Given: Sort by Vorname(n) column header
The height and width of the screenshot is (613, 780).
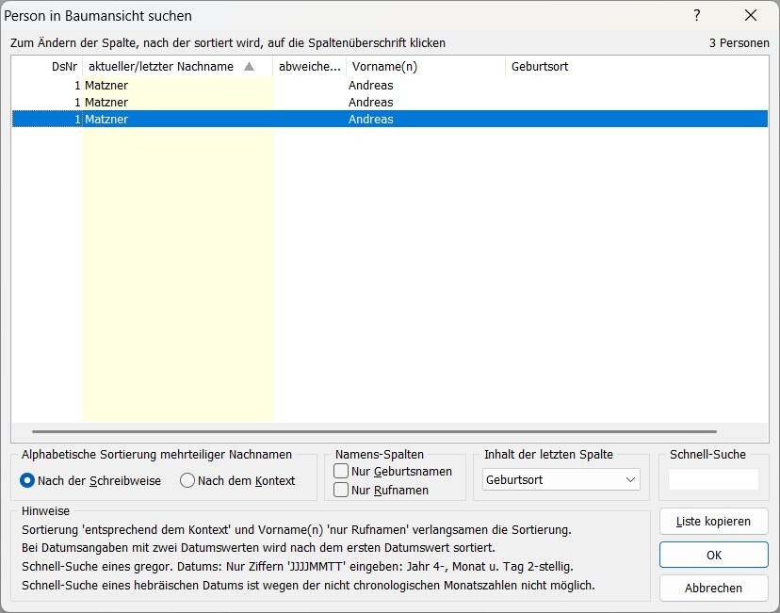Looking at the screenshot, I should (x=426, y=67).
